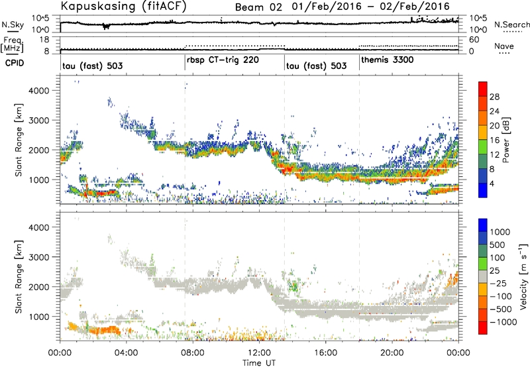
Task: Click the '20:00' time axis tick label
Action: point(392,353)
